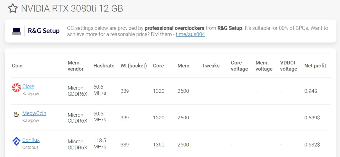Open the Clore coin link
Image resolution: width=340 pixels, height=157 pixels.
pos(28,86)
